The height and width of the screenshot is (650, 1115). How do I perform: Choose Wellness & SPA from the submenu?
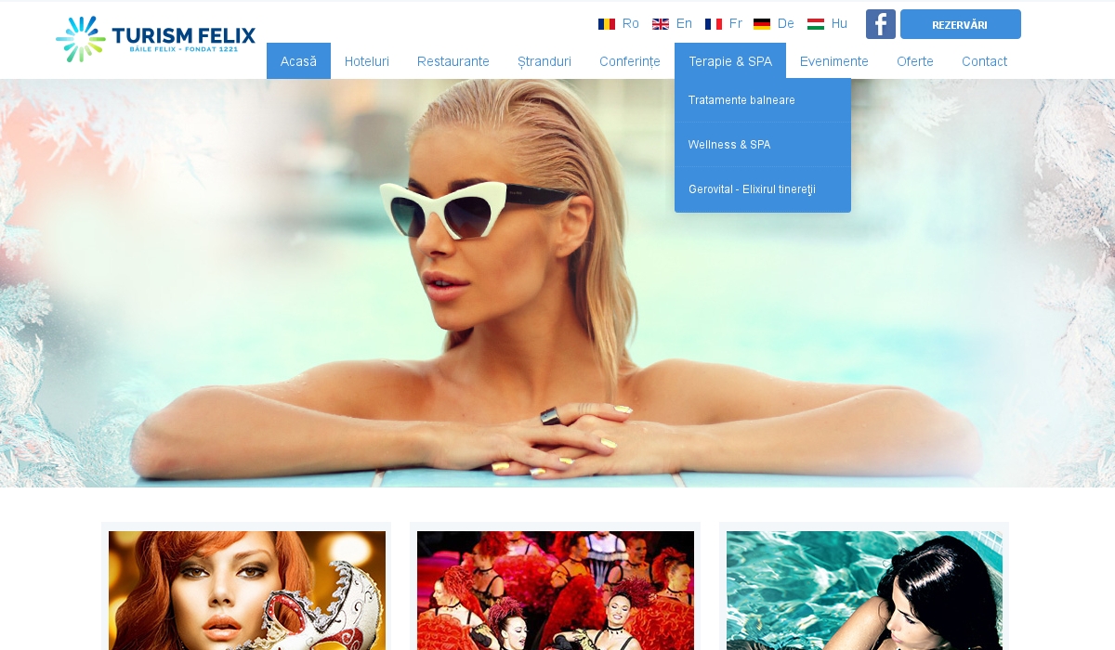pos(763,145)
